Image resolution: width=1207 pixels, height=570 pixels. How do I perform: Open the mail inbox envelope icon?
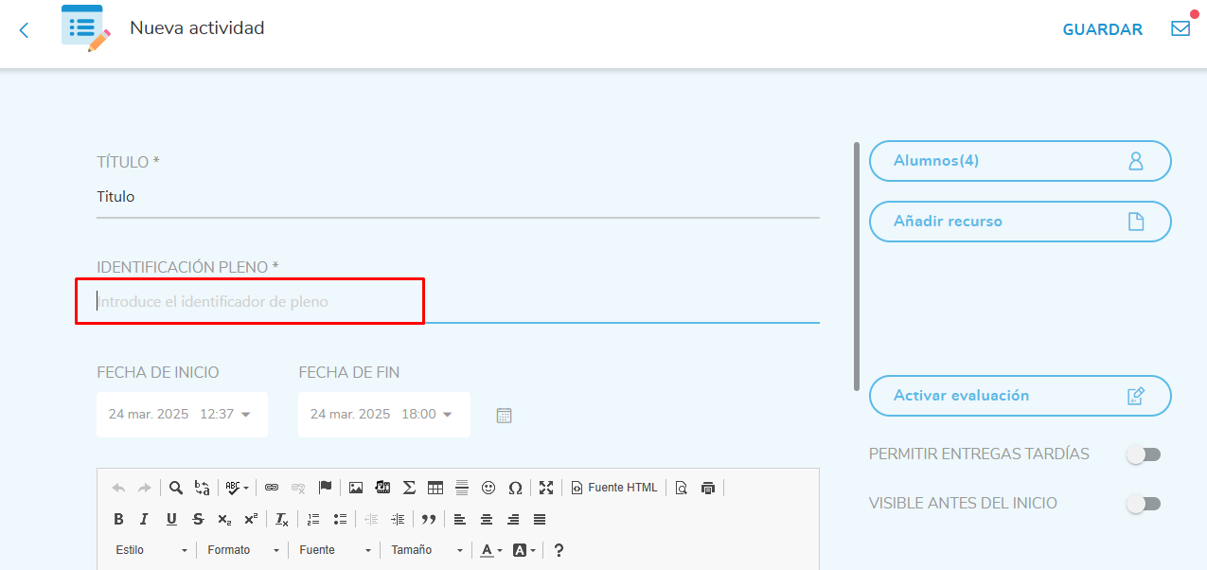click(x=1180, y=28)
